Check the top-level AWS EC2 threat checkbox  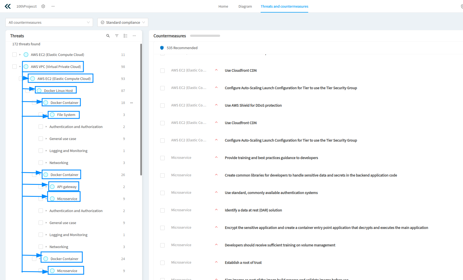point(14,55)
